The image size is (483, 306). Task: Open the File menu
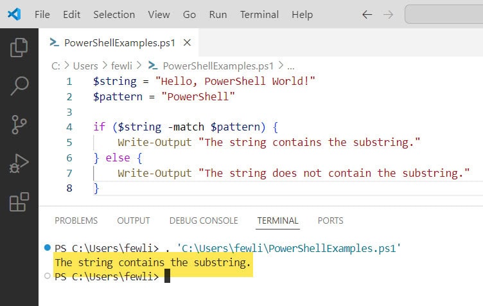(42, 15)
